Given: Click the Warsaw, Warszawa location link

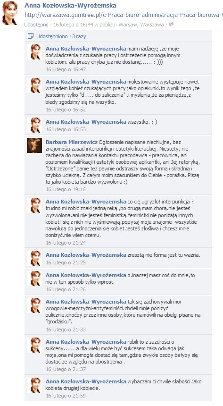Looking at the screenshot, I should coord(141,25).
